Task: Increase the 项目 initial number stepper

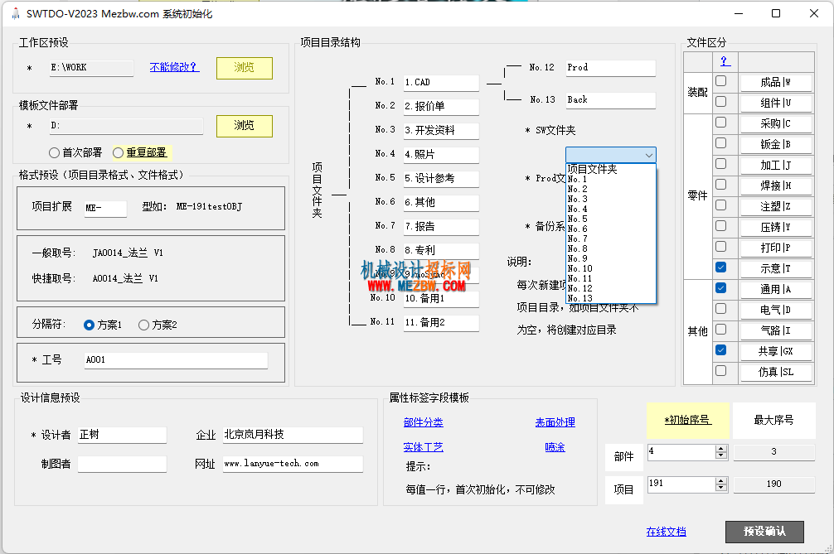Action: [x=721, y=480]
